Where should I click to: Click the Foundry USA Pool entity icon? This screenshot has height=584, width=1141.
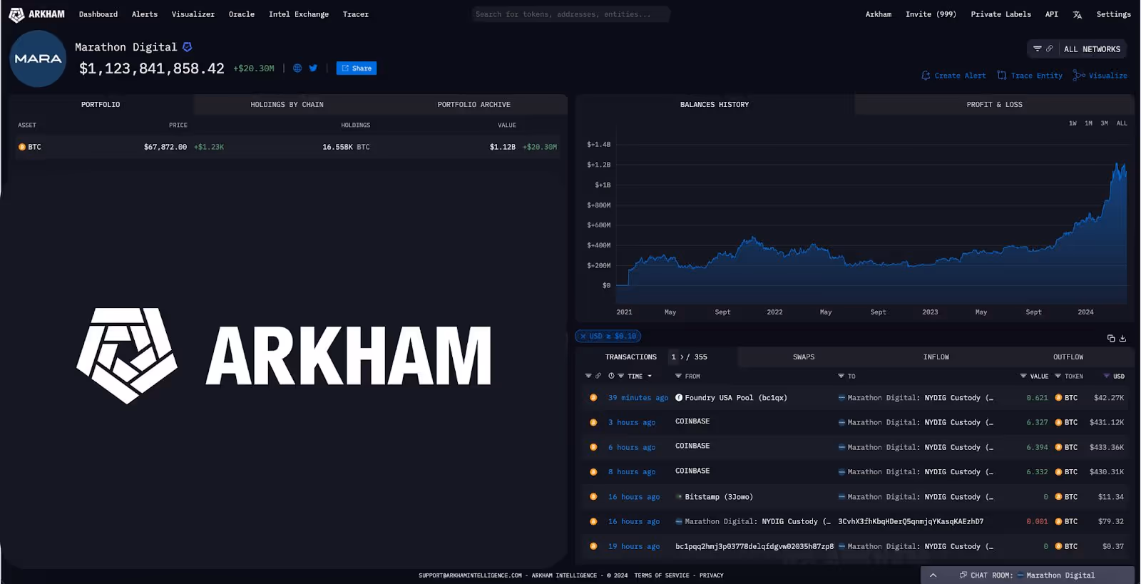679,398
